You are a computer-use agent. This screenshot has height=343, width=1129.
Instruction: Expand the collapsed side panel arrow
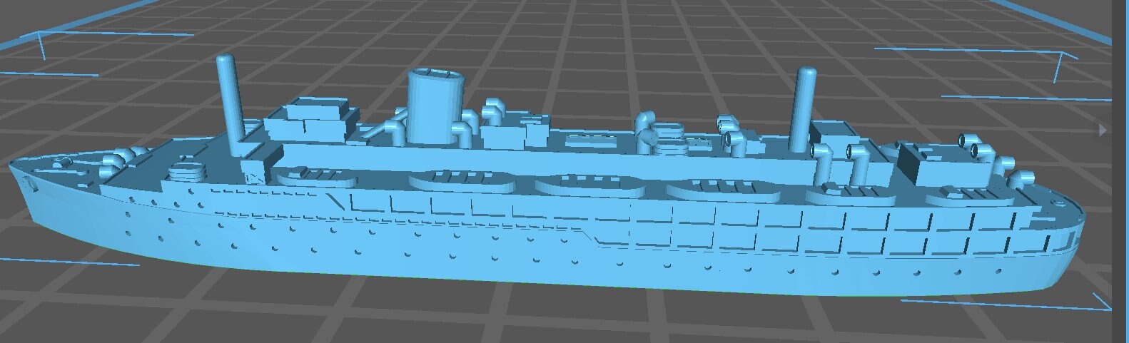(x=1103, y=130)
